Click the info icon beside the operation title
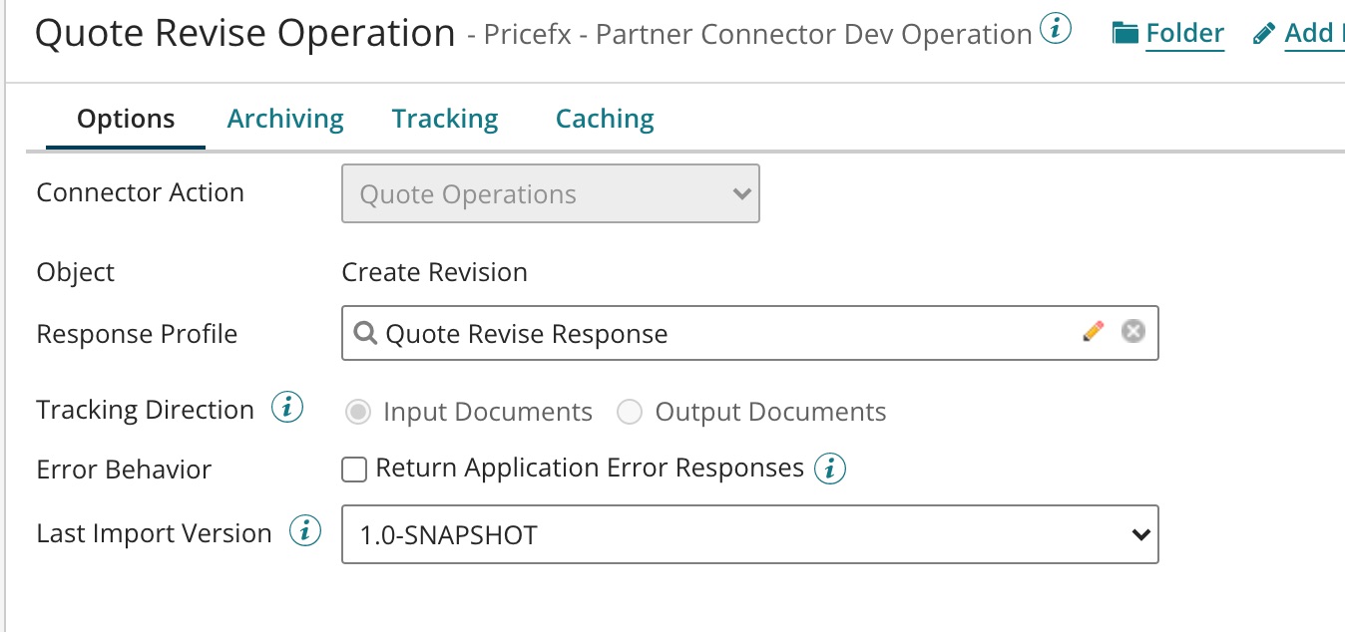 click(x=1056, y=31)
